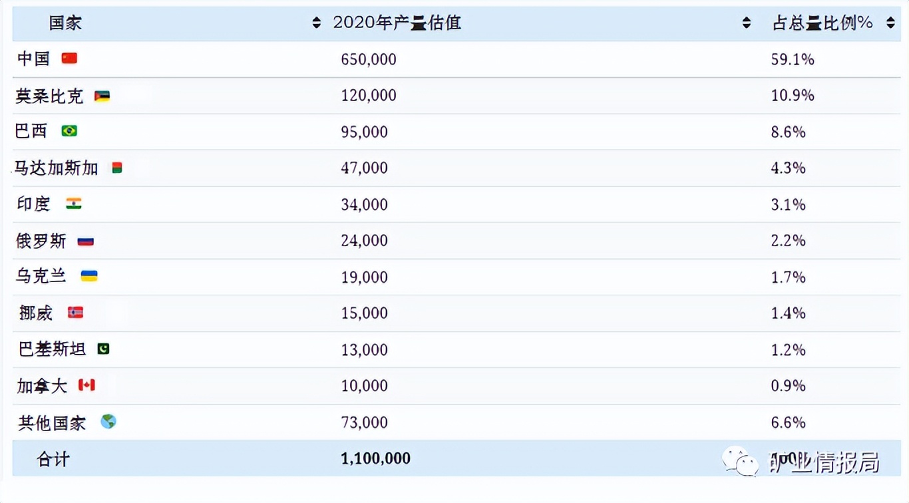This screenshot has height=503, width=909.
Task: Sort by 占总量比例% column arrow
Action: 890,23
